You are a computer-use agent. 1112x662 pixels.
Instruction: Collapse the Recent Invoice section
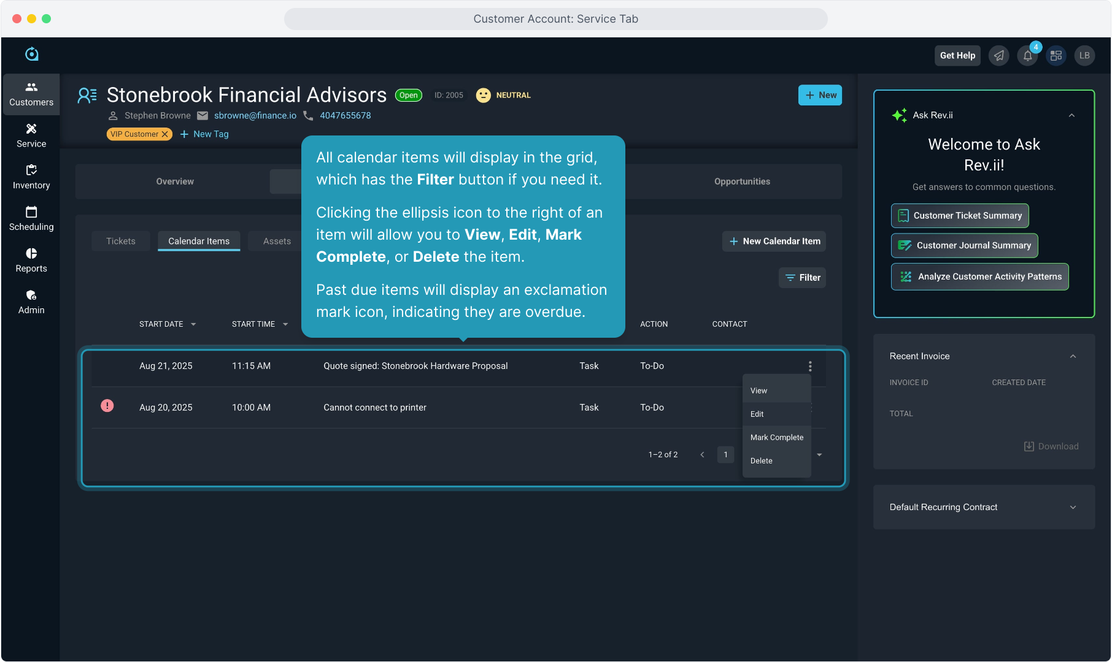click(x=1073, y=356)
